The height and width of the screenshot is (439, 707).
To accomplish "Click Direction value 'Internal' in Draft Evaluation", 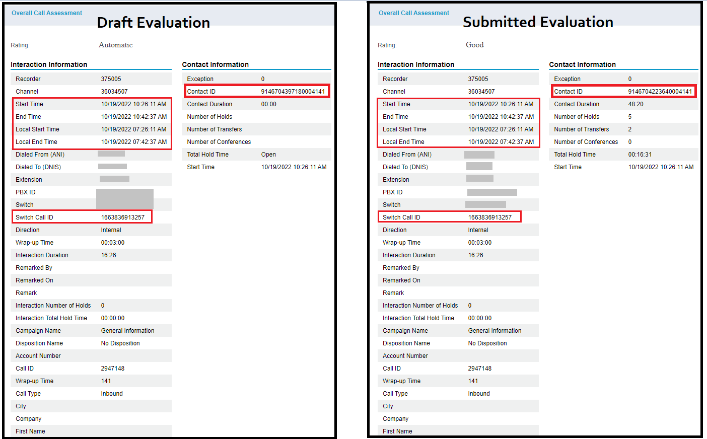I will [111, 230].
